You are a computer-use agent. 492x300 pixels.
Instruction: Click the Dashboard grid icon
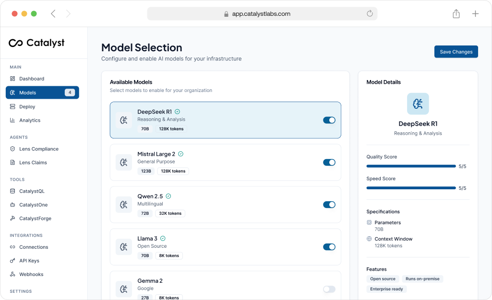12,79
